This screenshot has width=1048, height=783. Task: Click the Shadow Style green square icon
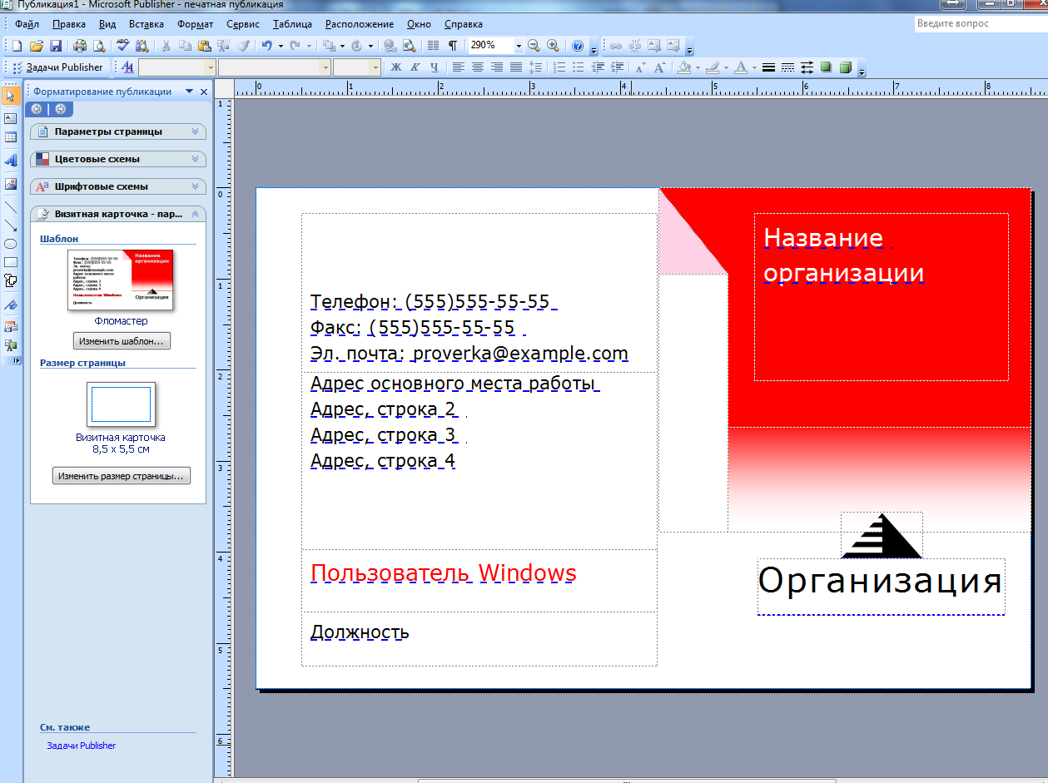click(827, 67)
